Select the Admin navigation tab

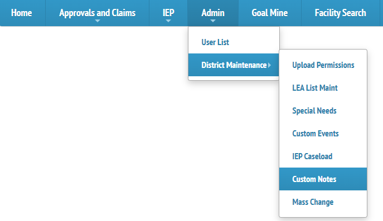pos(213,13)
